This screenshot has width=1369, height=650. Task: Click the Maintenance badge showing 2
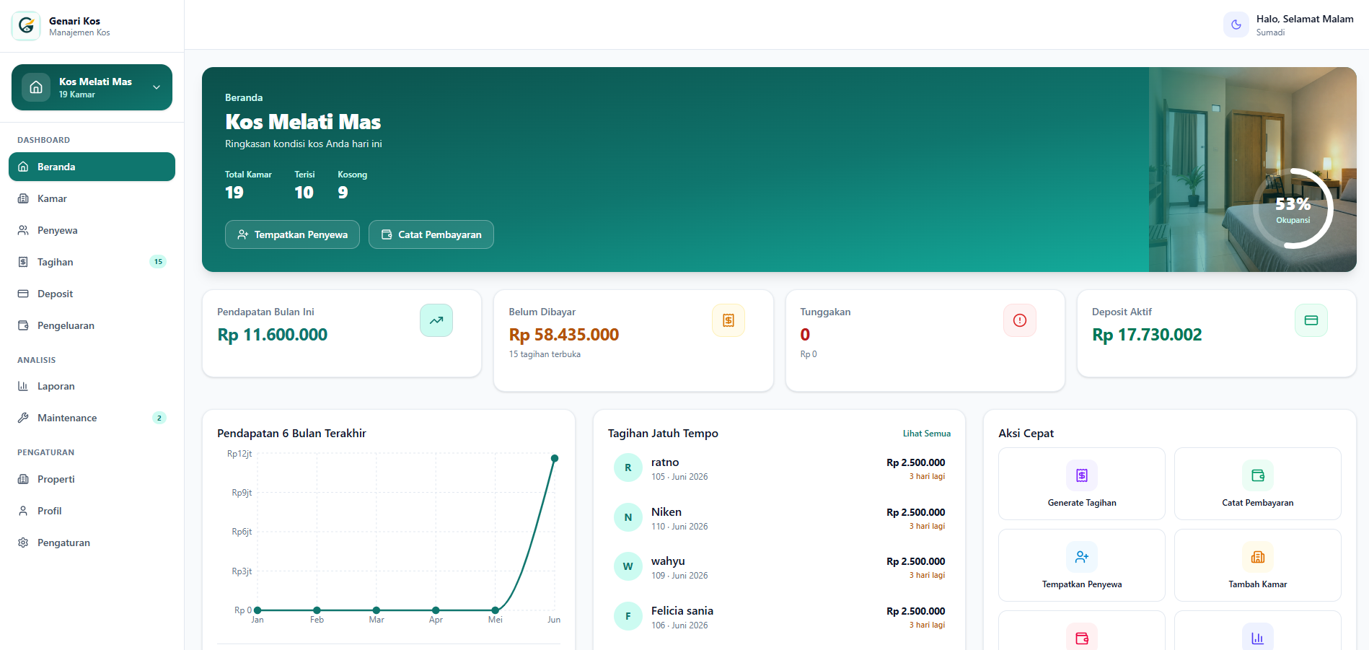tap(159, 418)
